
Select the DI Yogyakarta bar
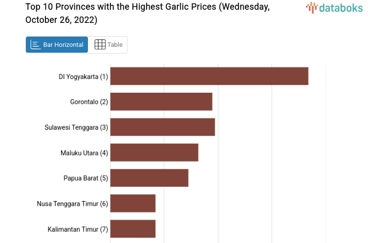click(209, 76)
